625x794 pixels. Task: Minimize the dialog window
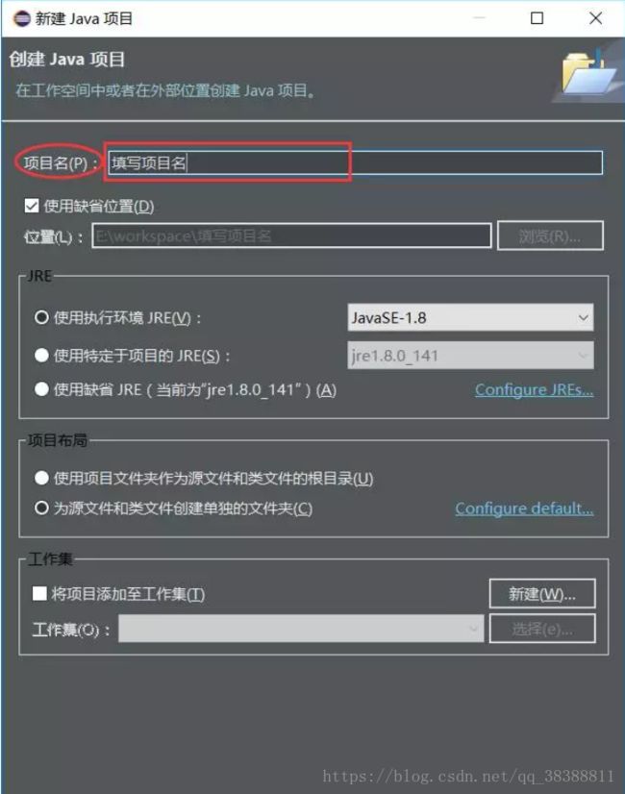pos(479,18)
